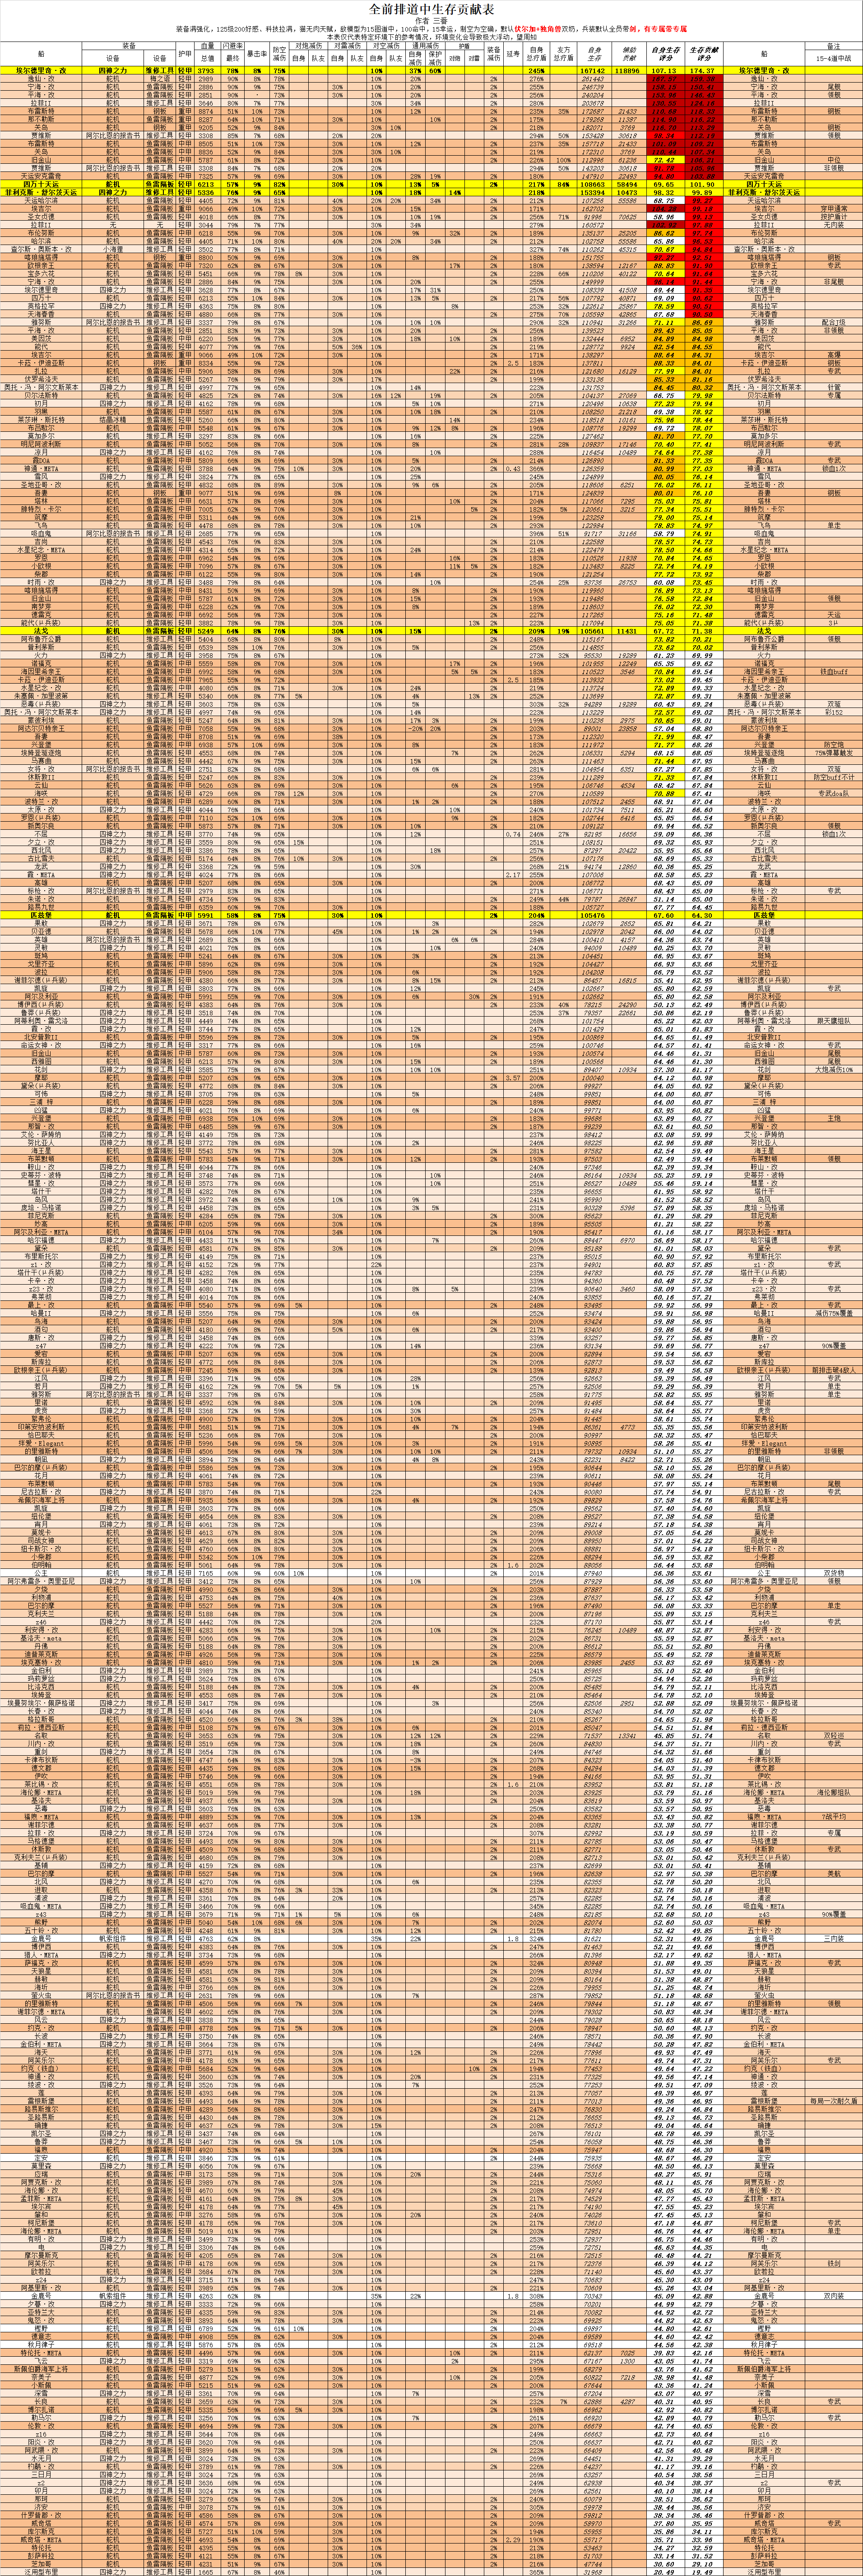Click score 99.89 in 菲利克斯·舒尔茨天运 row
The width and height of the screenshot is (863, 2576).
[x=703, y=192]
